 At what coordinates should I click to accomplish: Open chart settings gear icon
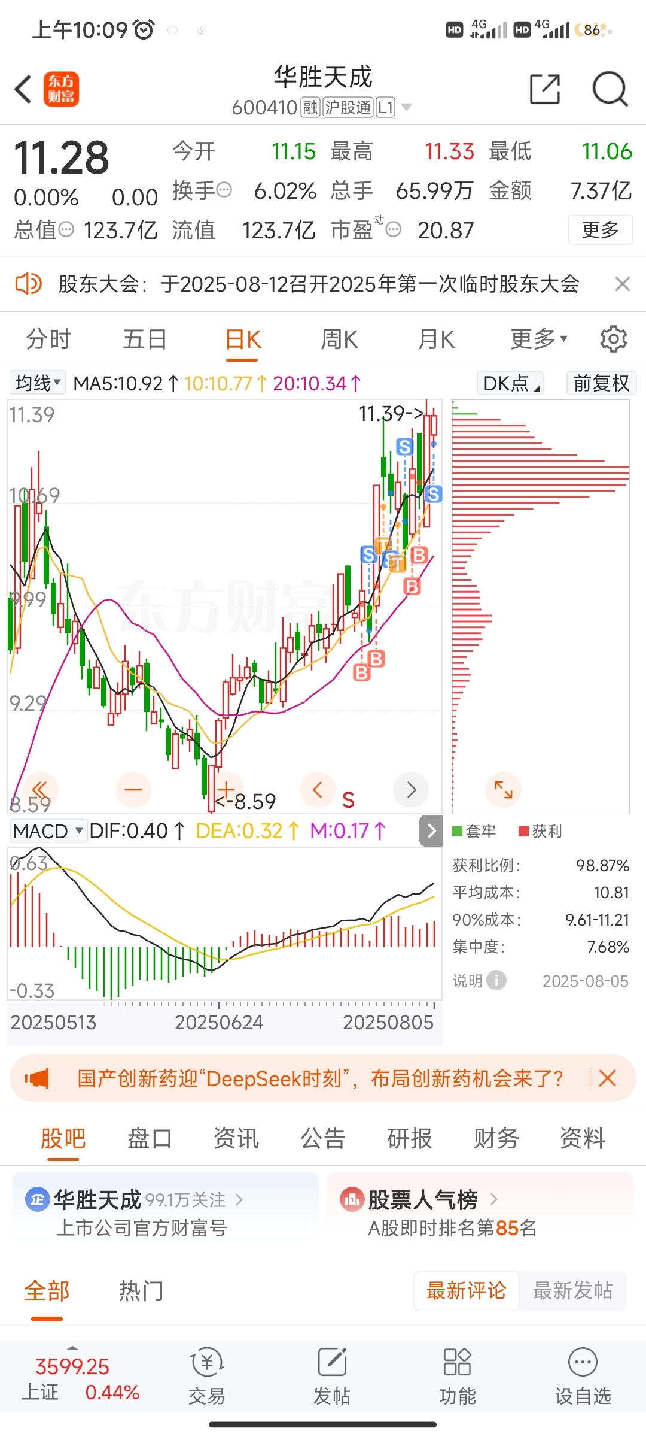[613, 339]
